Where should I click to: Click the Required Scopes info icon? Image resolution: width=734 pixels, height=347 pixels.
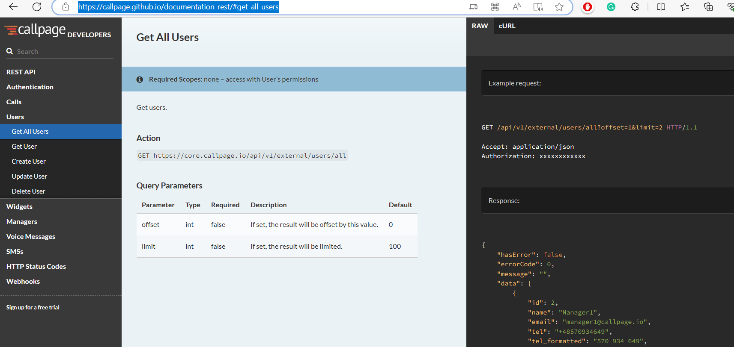pos(140,79)
